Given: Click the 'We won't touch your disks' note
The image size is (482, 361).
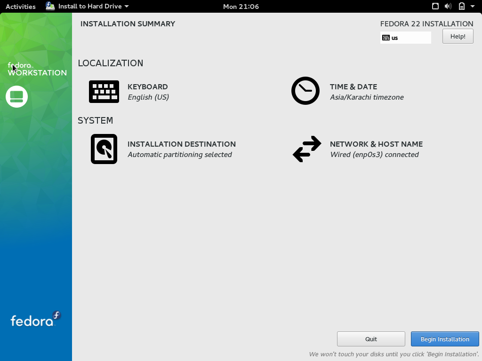Looking at the screenshot, I should (394, 354).
